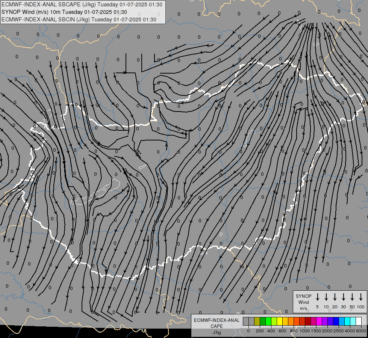
Task: Click the SBCIN title line in the header
Action: point(79,20)
